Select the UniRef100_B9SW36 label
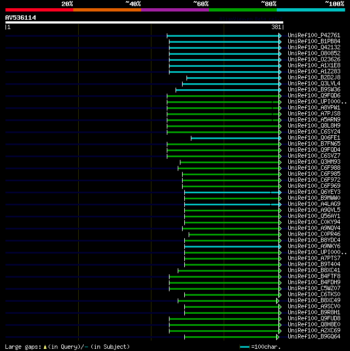The width and height of the screenshot is (350, 351). [x=314, y=90]
